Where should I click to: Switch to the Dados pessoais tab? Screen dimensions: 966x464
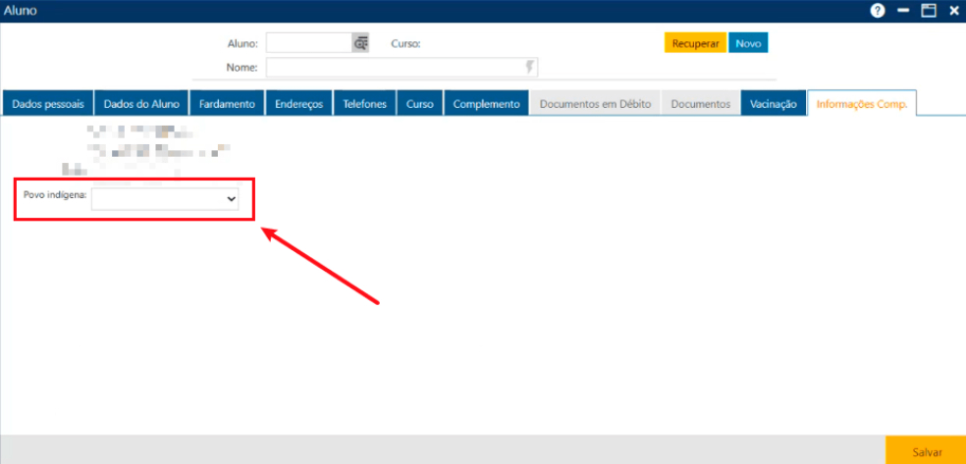point(47,104)
